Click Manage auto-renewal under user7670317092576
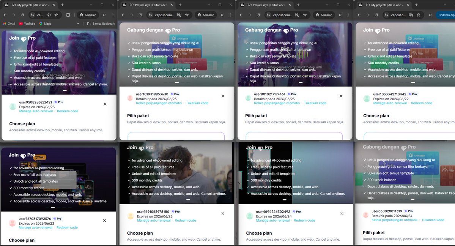This screenshot has width=455, height=246. (35, 227)
